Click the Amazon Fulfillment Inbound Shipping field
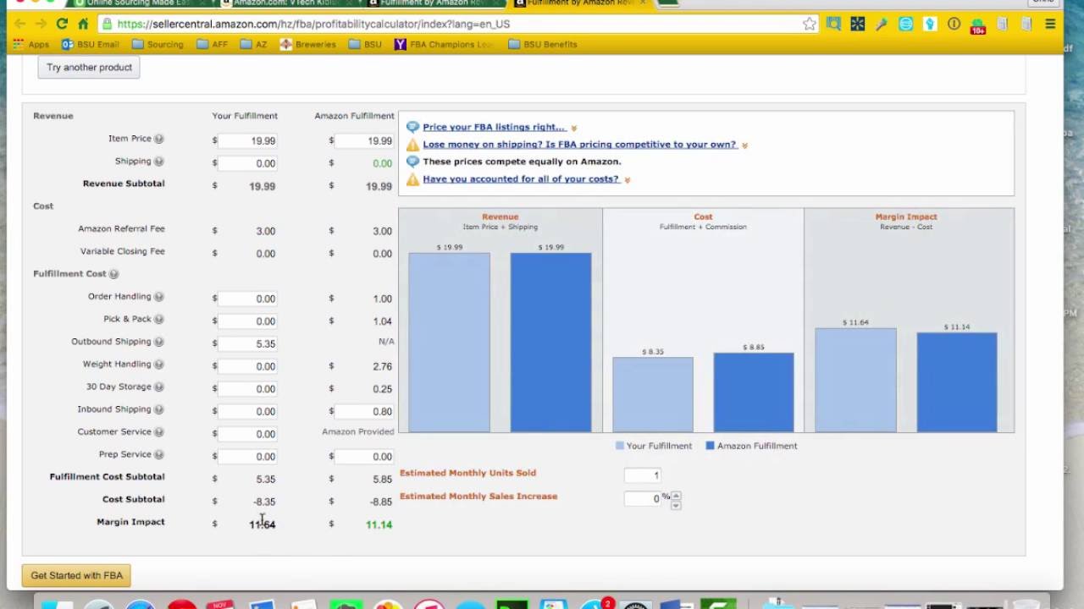The width and height of the screenshot is (1084, 609). point(364,411)
